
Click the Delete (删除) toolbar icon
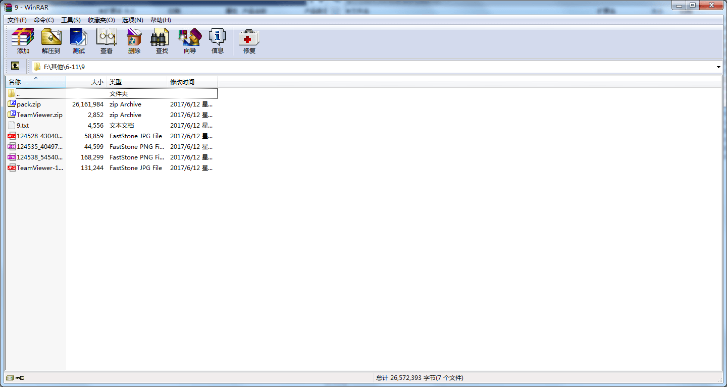[134, 40]
